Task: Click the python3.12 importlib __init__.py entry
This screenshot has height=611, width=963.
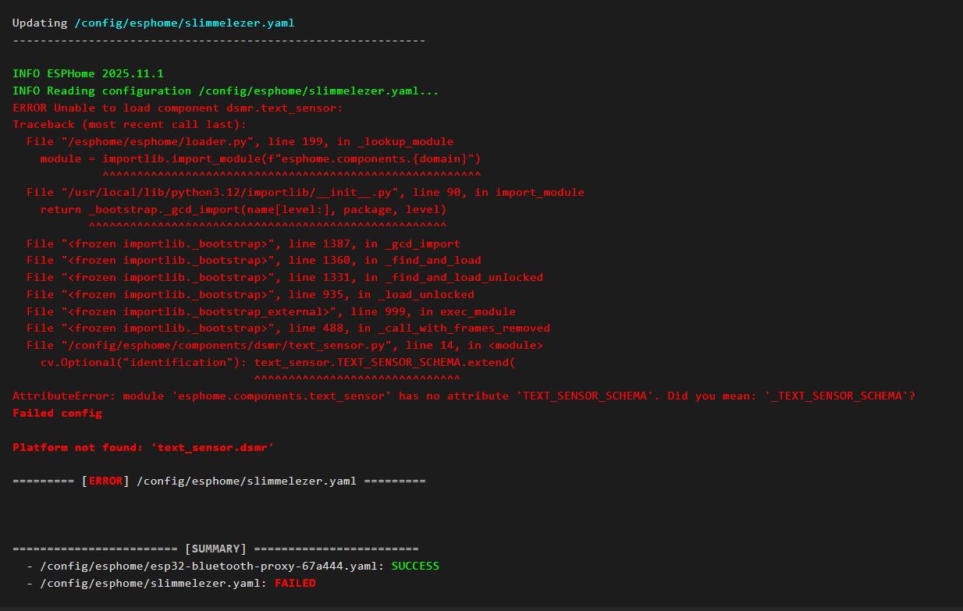Action: point(305,192)
